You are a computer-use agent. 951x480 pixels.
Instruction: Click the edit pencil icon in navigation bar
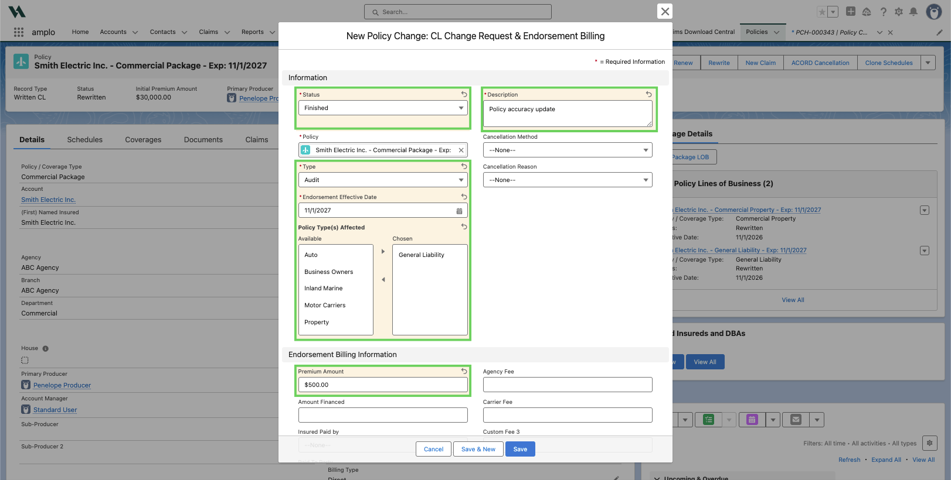[940, 32]
